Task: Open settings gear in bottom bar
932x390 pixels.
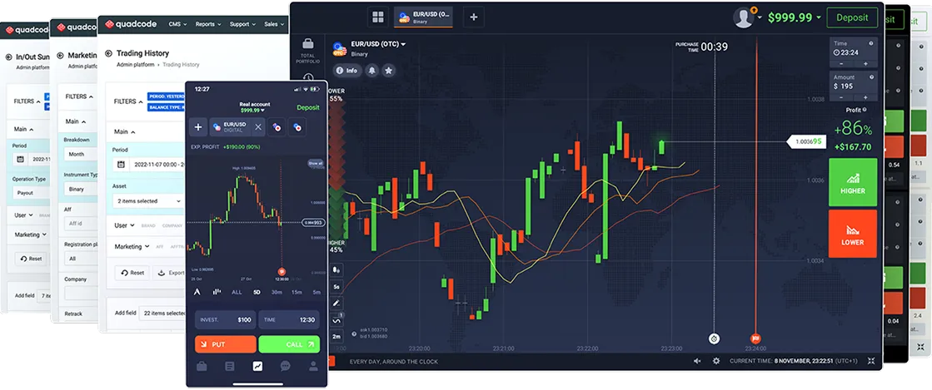Action: [x=716, y=360]
